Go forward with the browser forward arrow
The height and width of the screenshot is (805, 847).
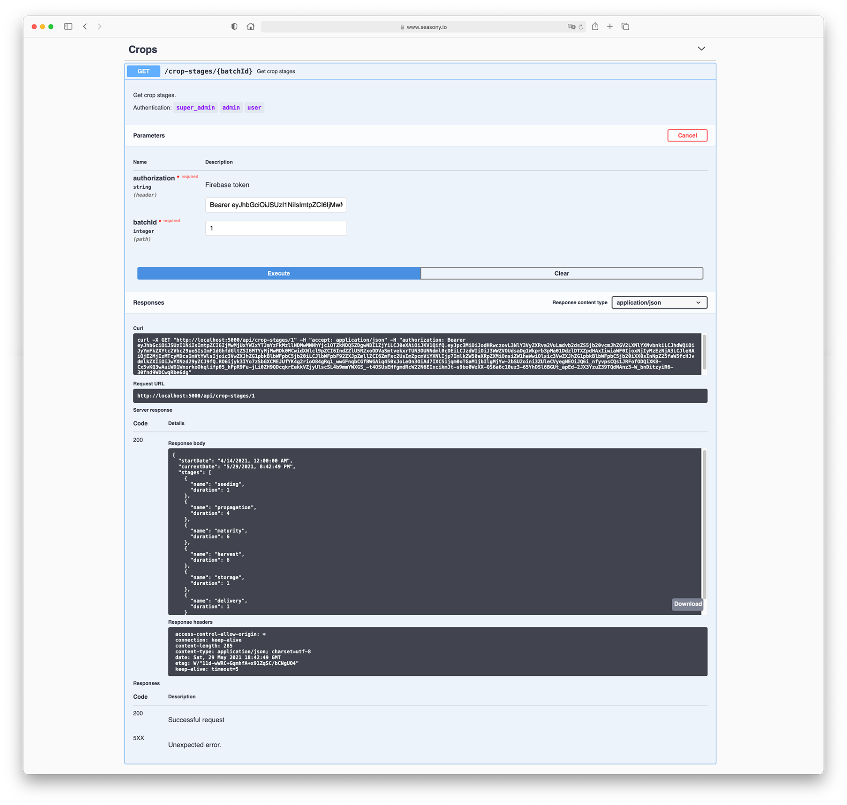[x=100, y=26]
